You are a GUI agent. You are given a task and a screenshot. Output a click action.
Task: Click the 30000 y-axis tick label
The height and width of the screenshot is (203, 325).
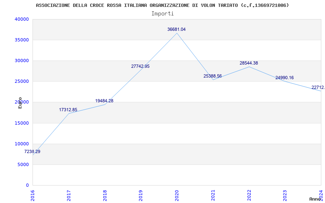[22, 60]
